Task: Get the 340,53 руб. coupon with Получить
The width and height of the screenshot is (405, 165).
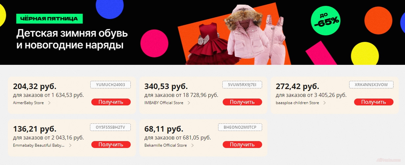Action: click(x=242, y=102)
